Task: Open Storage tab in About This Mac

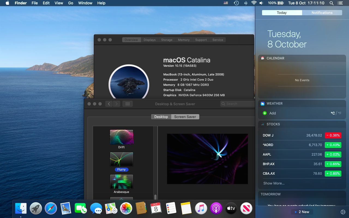Action: tap(167, 40)
